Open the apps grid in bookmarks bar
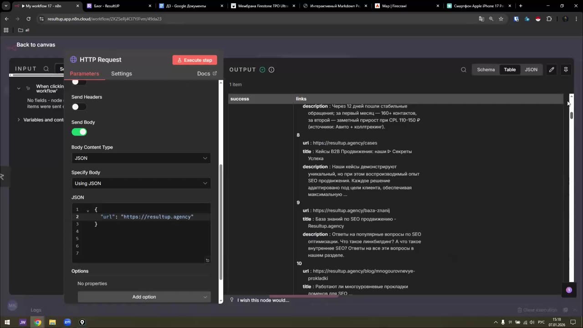The width and height of the screenshot is (583, 328). (x=6, y=30)
